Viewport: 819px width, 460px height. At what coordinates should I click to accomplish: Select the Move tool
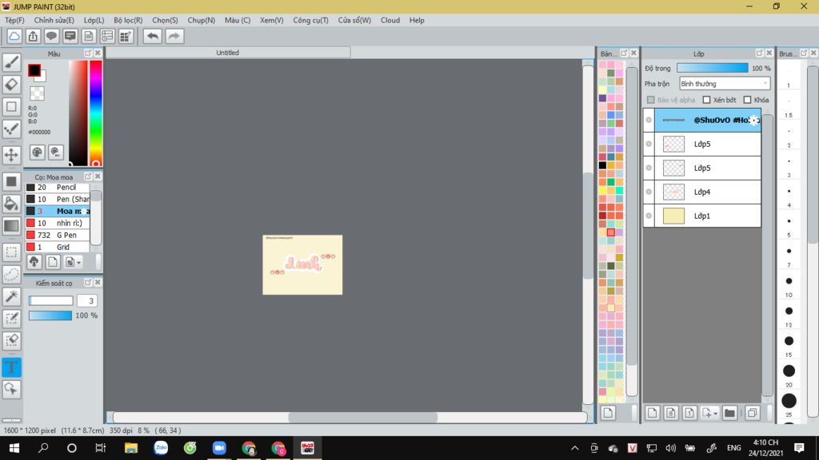tap(11, 154)
